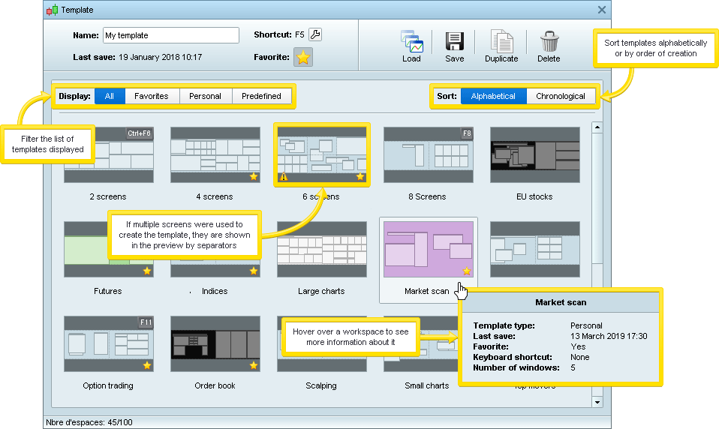The image size is (719, 429).
Task: Click warning icon on 6 screens thumbnail
Action: click(284, 177)
